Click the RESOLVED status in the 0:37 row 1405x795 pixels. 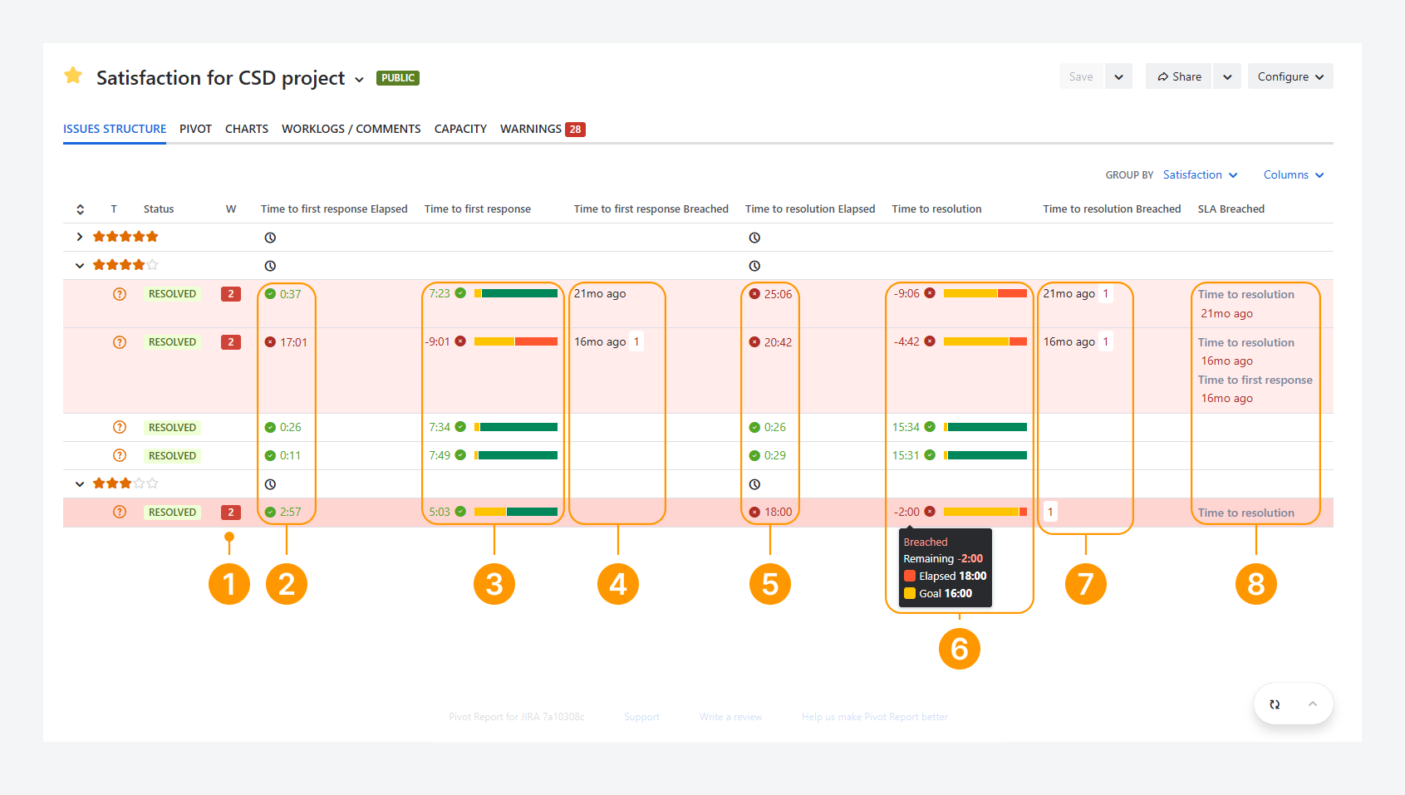172,294
